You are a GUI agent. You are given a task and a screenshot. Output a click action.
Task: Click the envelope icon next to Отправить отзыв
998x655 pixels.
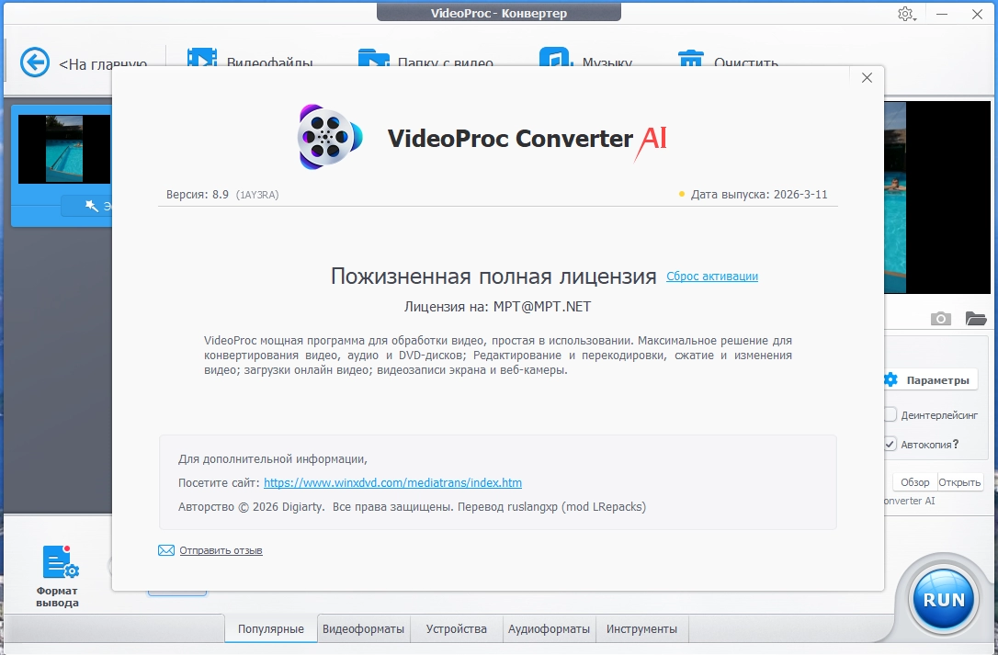point(166,550)
